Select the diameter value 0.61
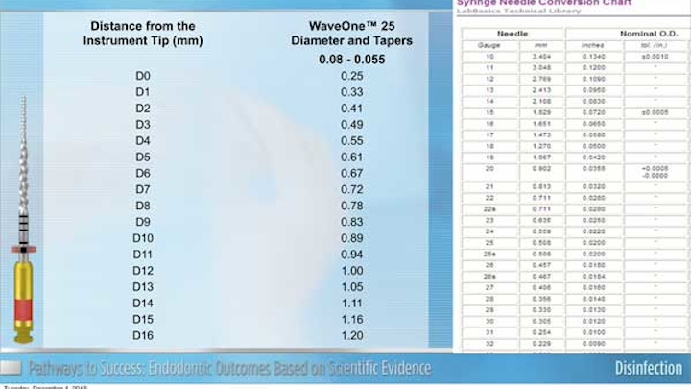 tap(351, 157)
